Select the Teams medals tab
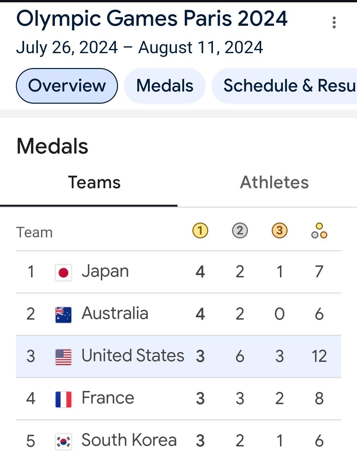Viewport: 357px width, 455px height. [94, 182]
